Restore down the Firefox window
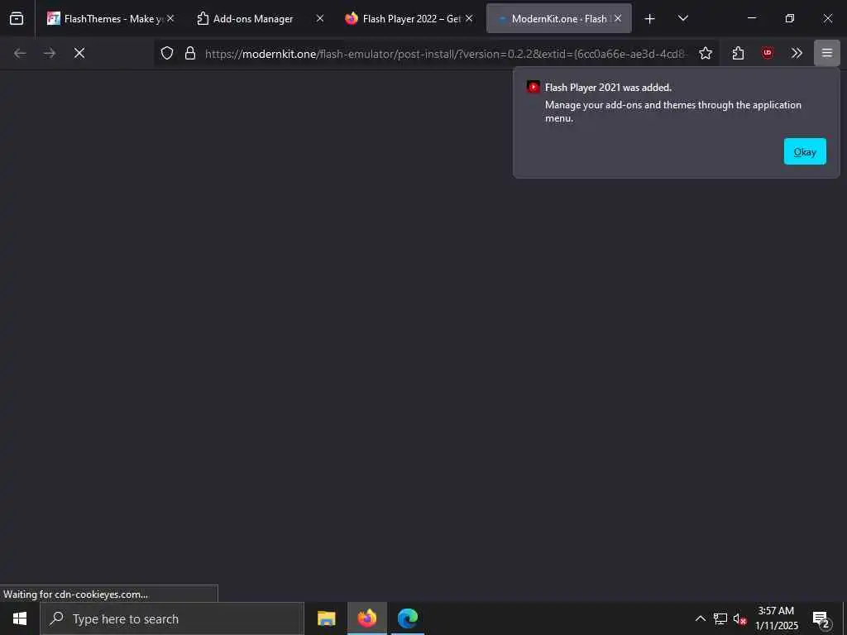The height and width of the screenshot is (635, 847). 790,18
